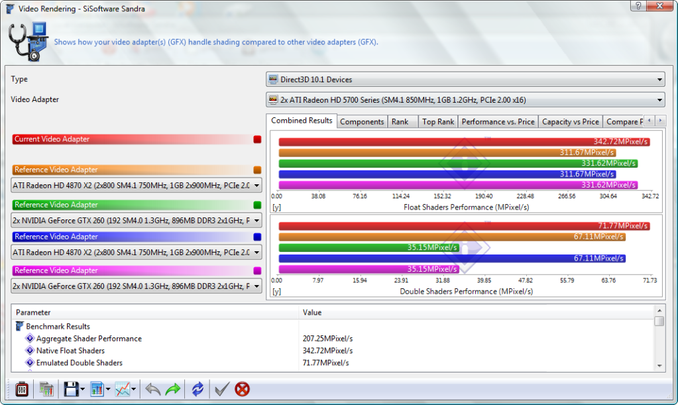Screen dimensions: 678x405
Task: Click the red 342.72MPixel/s float shader bar
Action: coord(465,142)
